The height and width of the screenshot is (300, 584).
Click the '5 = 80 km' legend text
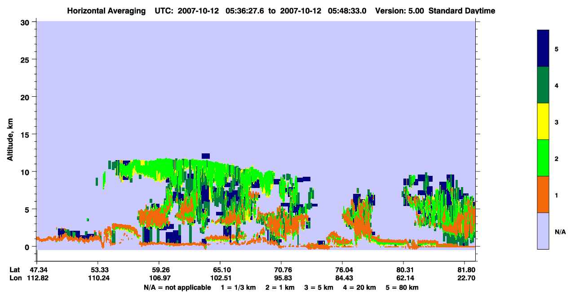[403, 287]
